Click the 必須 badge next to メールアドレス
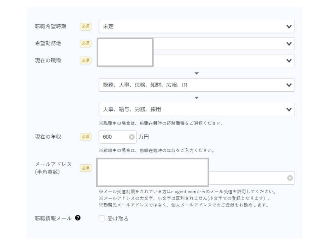This screenshot has height=247, width=330. (x=85, y=168)
